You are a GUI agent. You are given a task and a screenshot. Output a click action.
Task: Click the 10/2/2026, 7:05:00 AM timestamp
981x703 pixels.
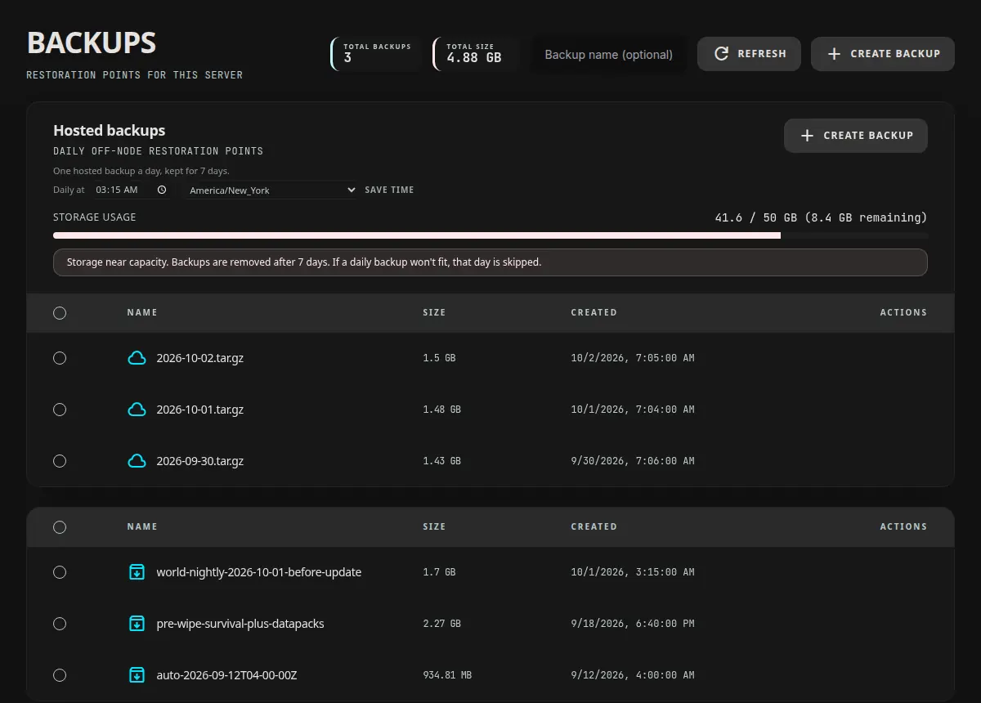click(x=633, y=358)
